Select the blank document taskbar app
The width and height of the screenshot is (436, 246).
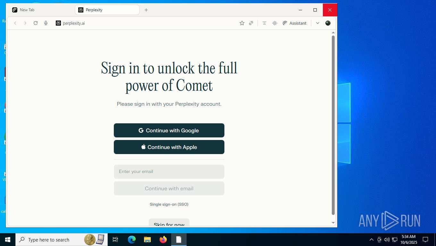coord(179,240)
